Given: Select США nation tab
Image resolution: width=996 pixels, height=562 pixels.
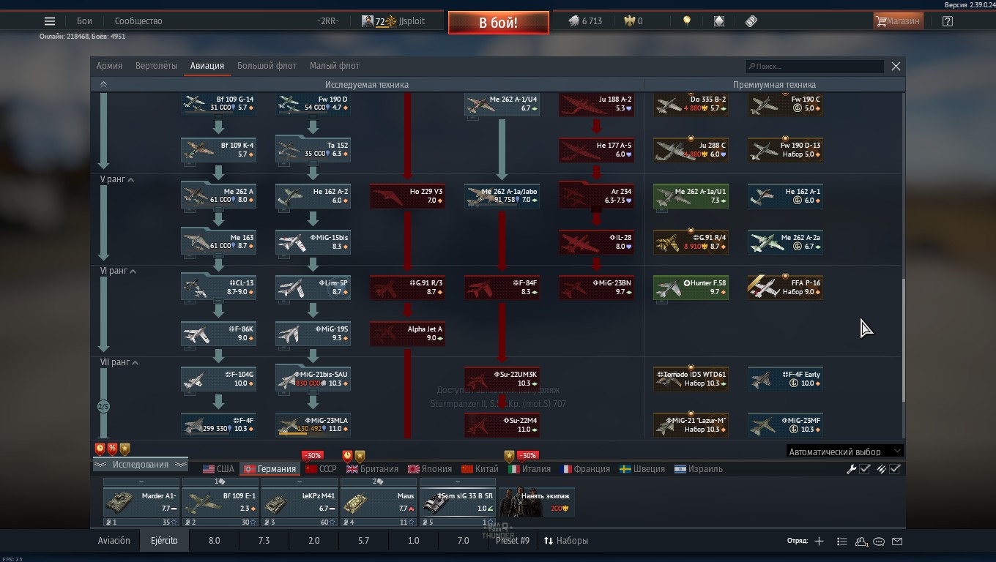Looking at the screenshot, I should click(218, 469).
